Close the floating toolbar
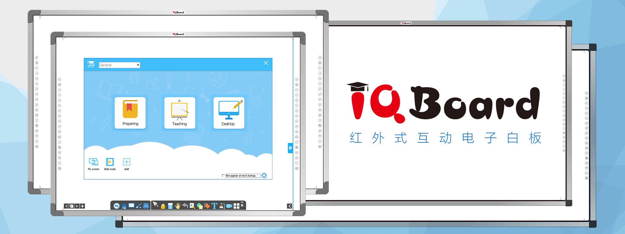 click(x=242, y=205)
